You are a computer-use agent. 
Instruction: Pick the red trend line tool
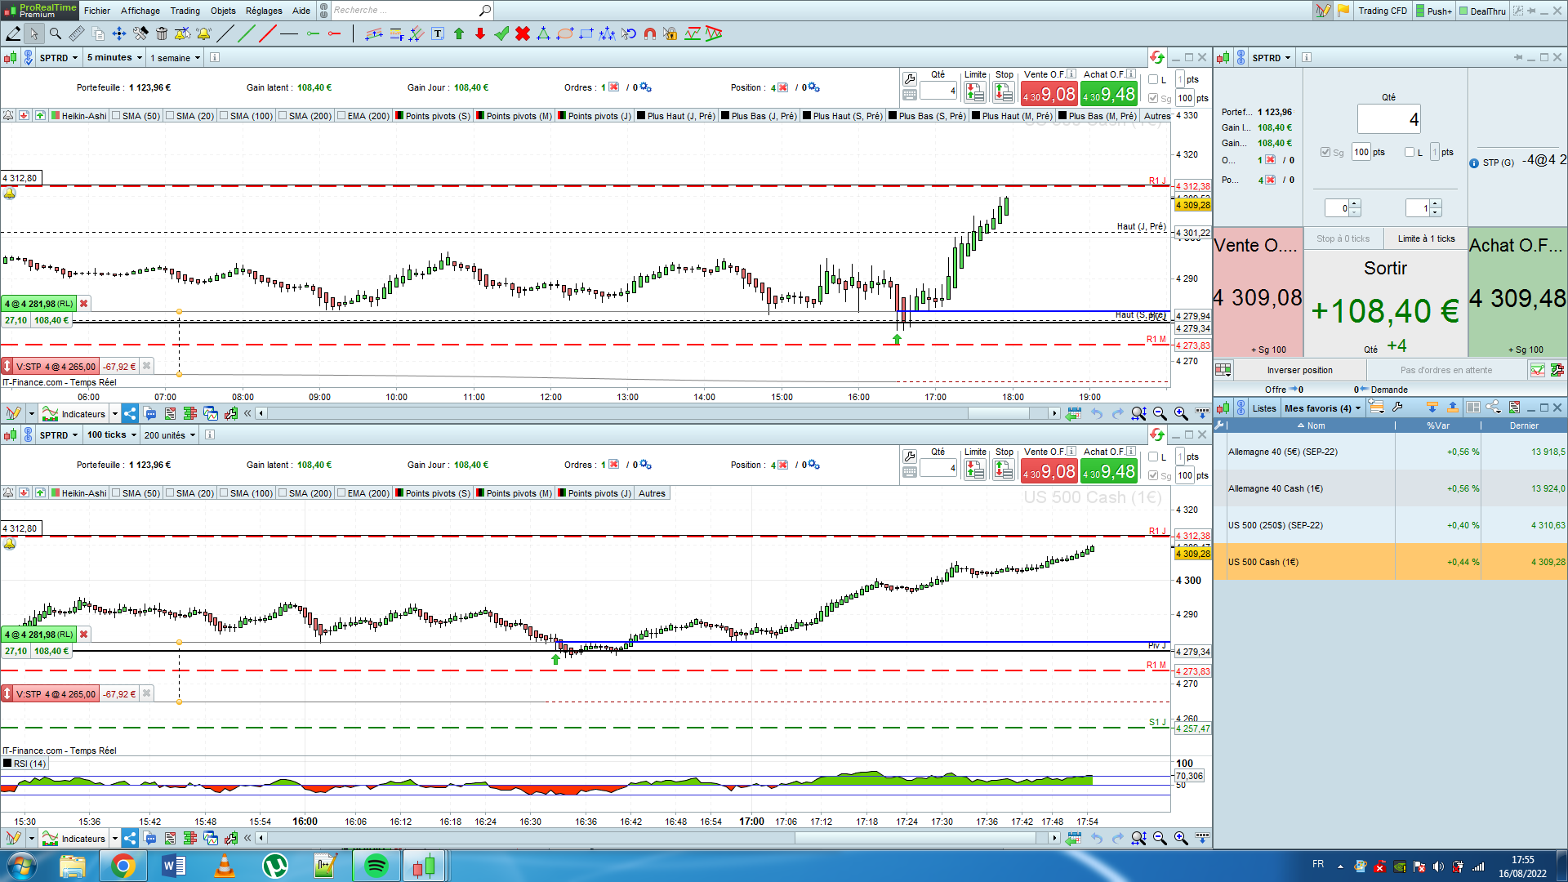click(268, 33)
